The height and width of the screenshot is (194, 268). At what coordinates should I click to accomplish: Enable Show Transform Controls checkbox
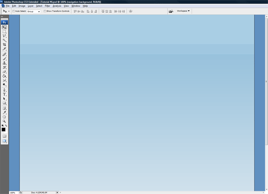tap(45, 11)
